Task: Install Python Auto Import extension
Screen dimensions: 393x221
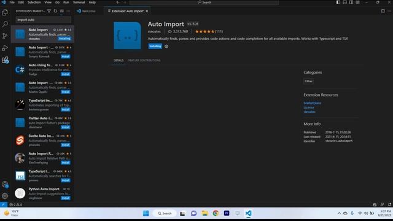Action: click(66, 198)
